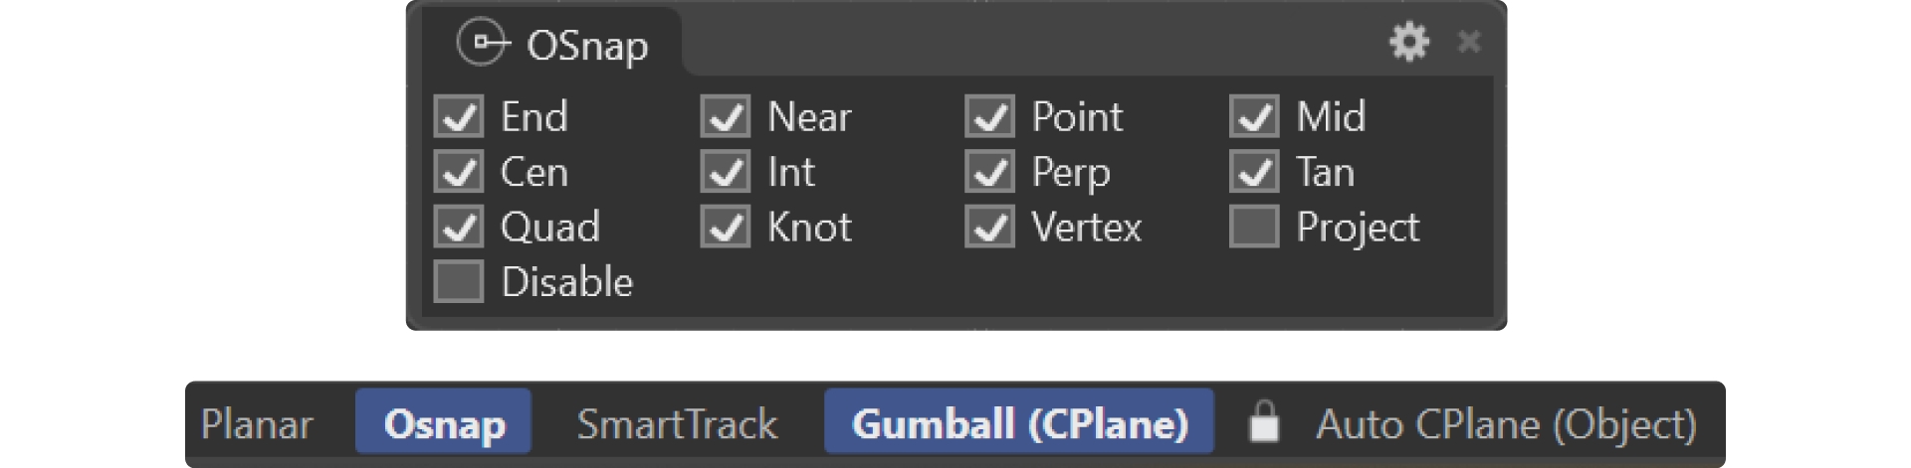Uncheck the Cen snap option
This screenshot has height=468, width=1911.
click(459, 173)
